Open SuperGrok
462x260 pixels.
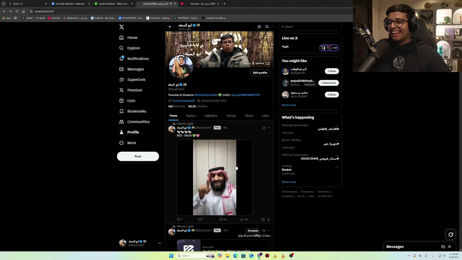coord(132,79)
